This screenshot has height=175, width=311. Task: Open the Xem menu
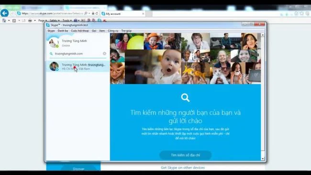tap(102, 31)
